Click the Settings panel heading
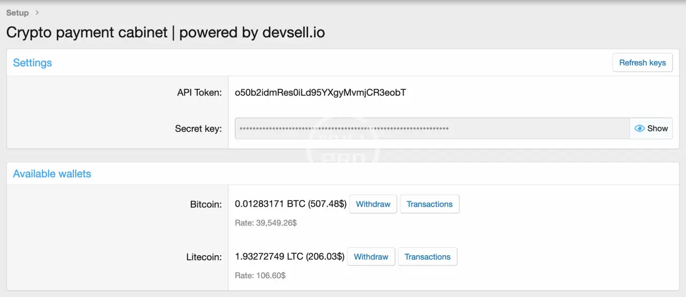 [32, 63]
